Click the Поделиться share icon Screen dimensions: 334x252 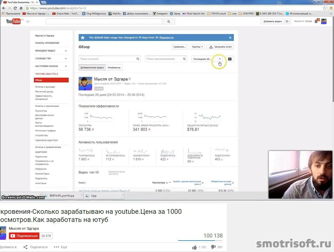[x=25, y=247]
